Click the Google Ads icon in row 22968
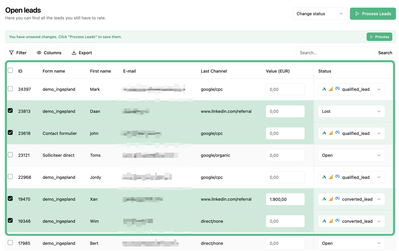The height and width of the screenshot is (251, 399). (324, 177)
